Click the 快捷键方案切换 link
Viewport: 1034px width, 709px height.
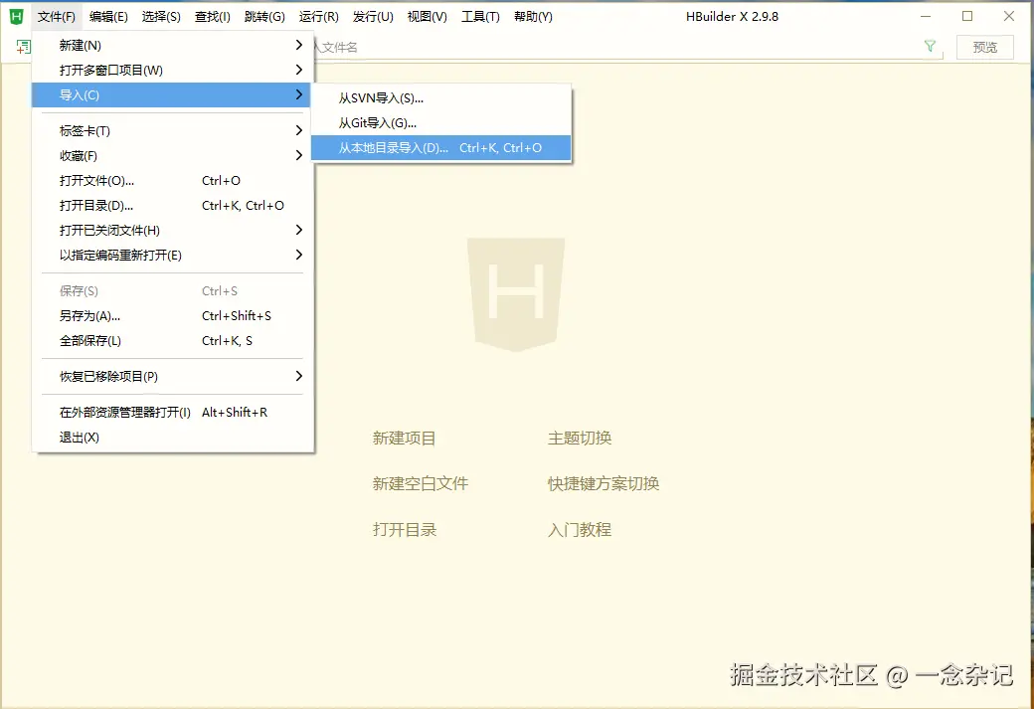(x=603, y=483)
